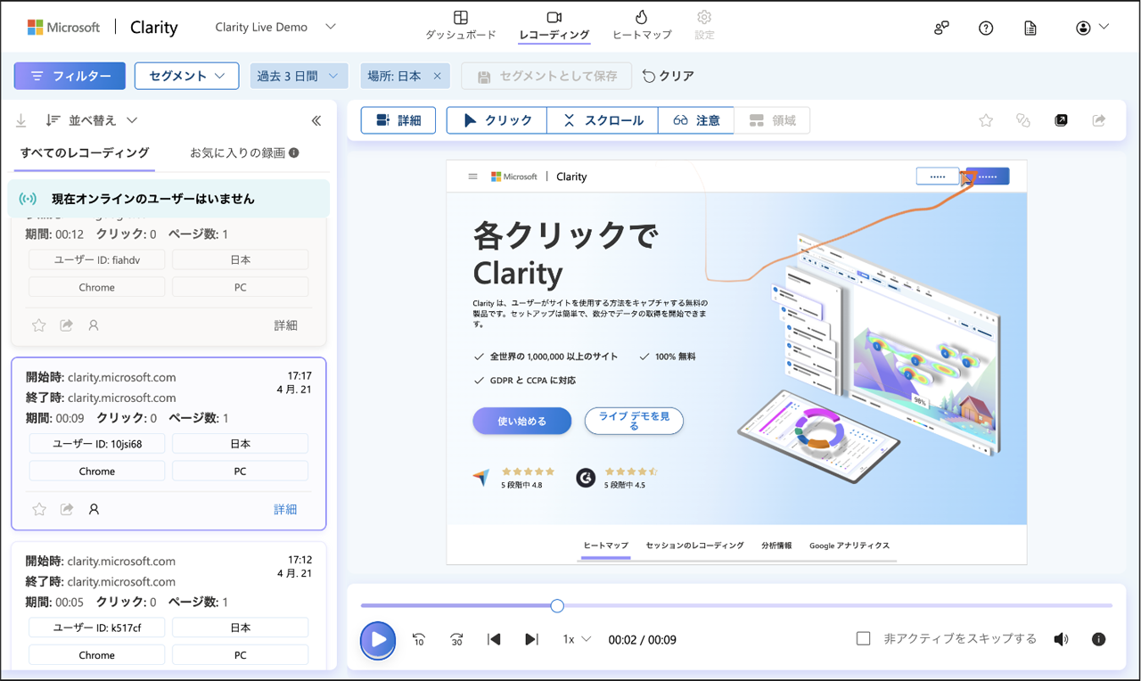Viewport: 1141px width, 681px height.
Task: Play the recording
Action: click(x=378, y=640)
